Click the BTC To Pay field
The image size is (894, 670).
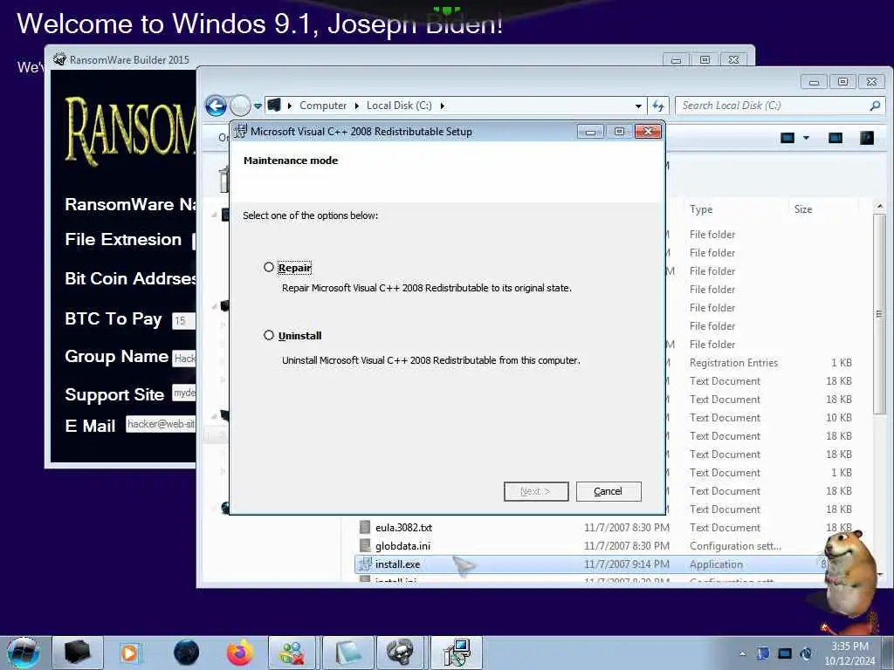click(183, 321)
